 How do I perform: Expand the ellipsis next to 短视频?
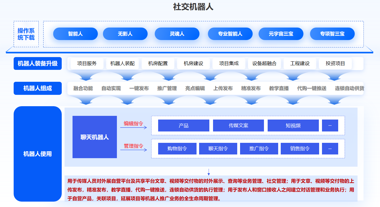click(x=330, y=126)
